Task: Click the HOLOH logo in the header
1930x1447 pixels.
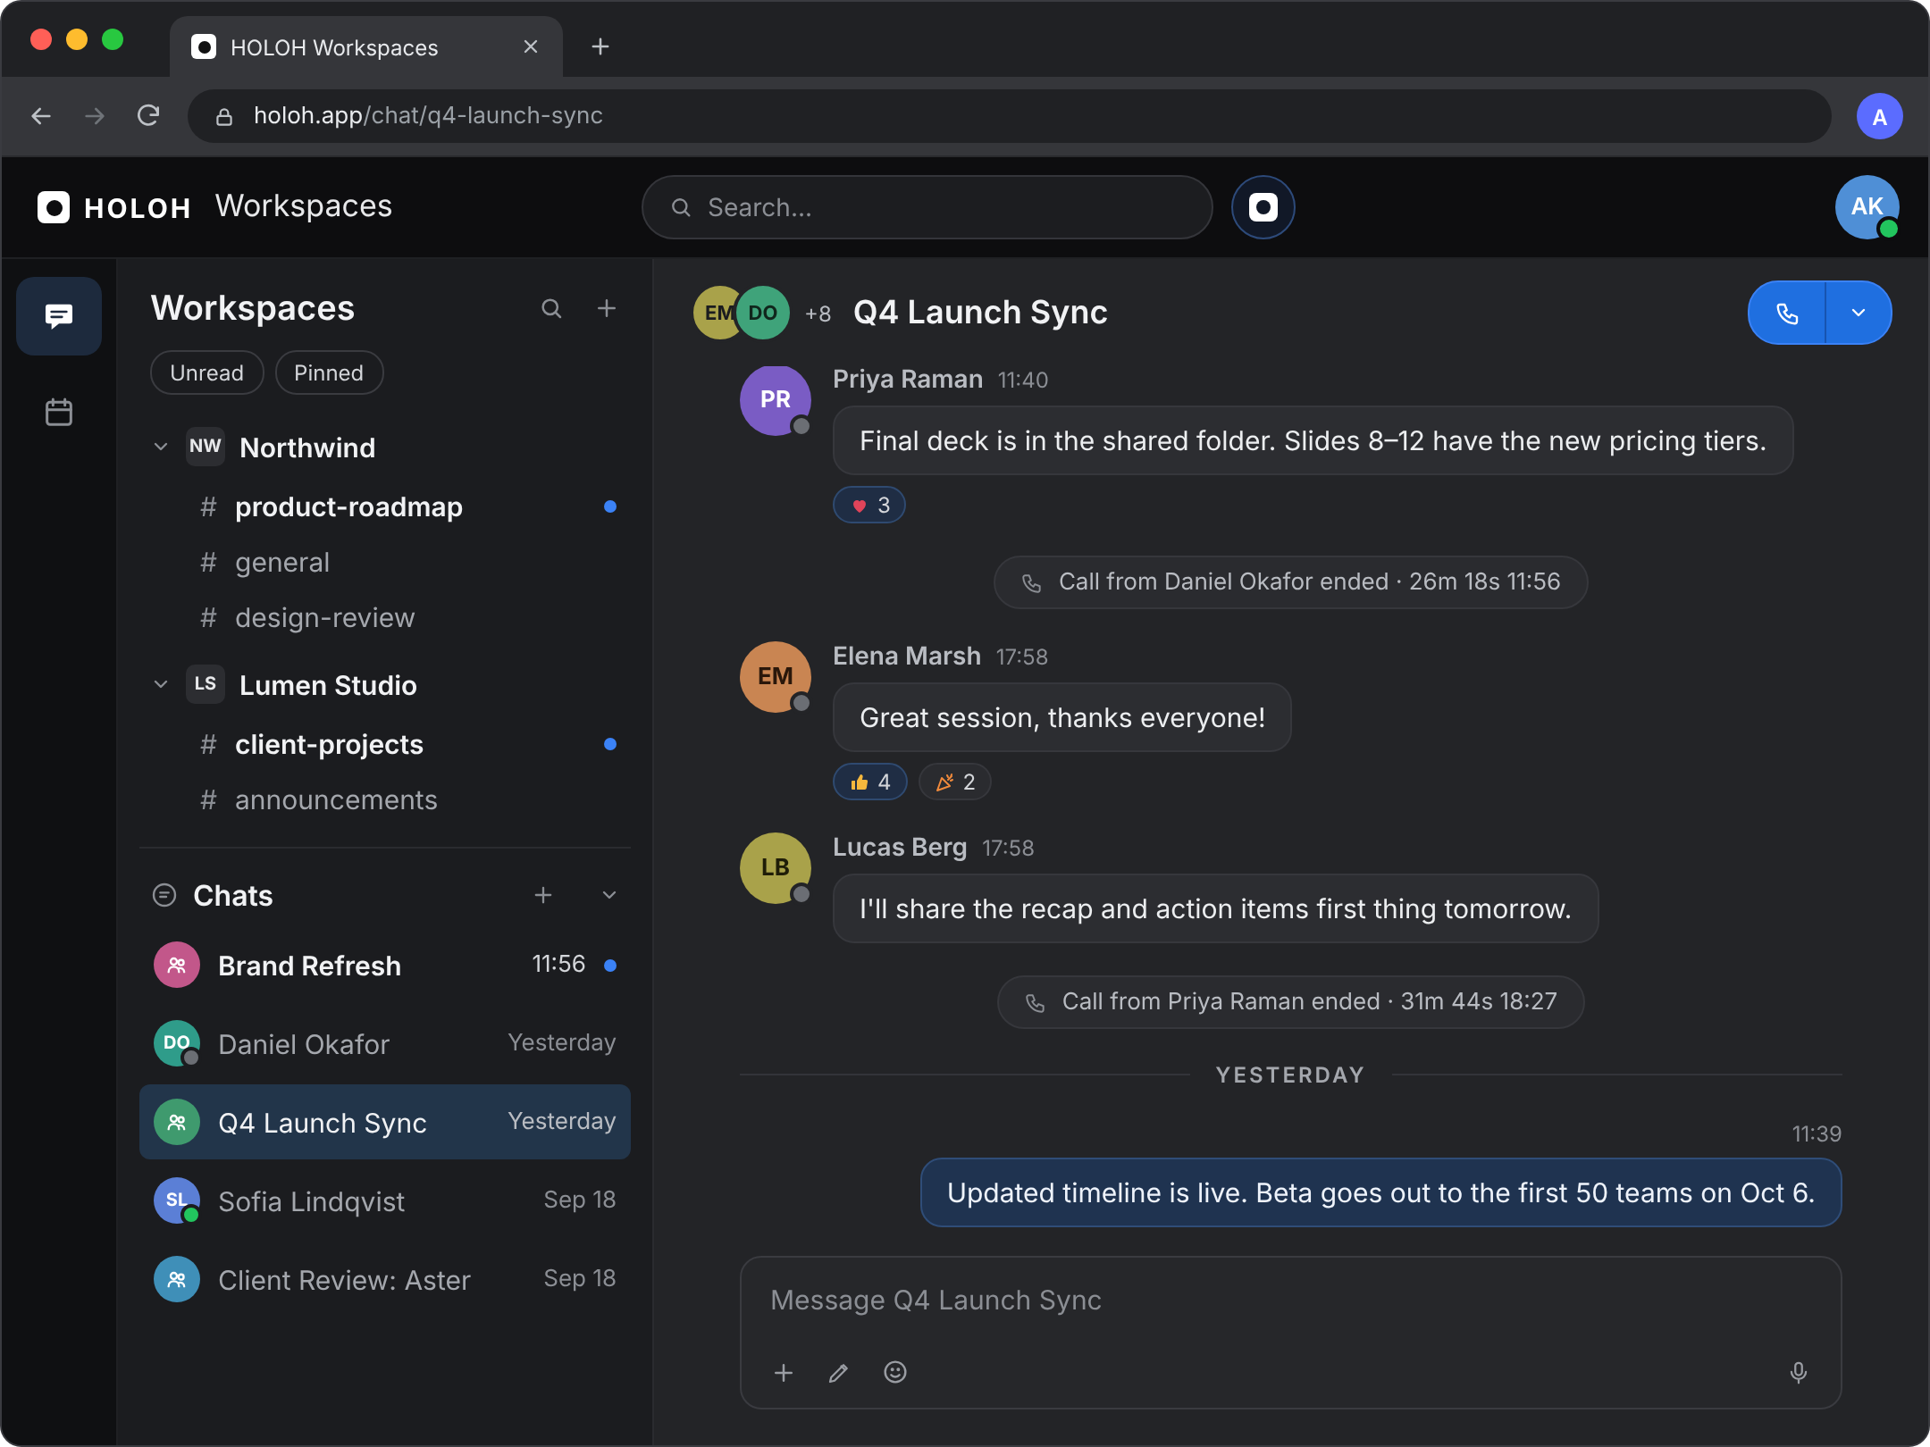Action: [113, 207]
